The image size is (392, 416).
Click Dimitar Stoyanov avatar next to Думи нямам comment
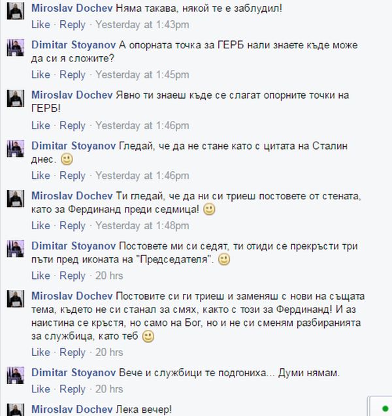coord(16,376)
